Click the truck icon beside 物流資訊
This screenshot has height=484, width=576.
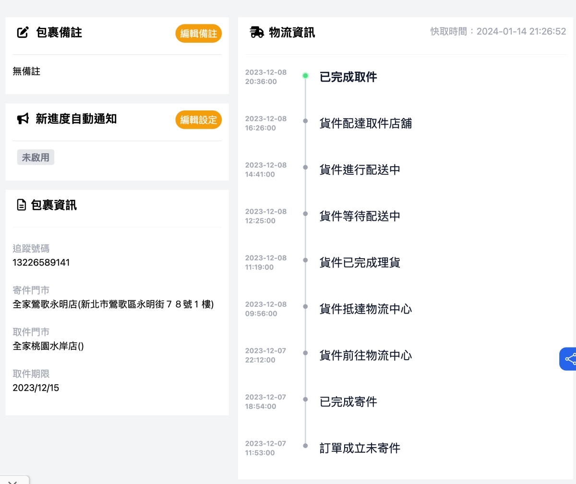tap(257, 33)
